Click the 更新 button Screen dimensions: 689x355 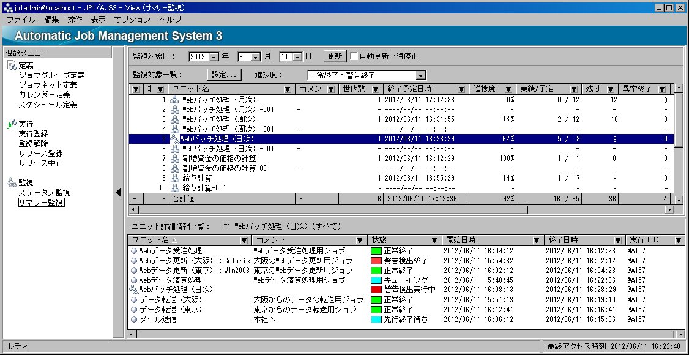[x=335, y=56]
